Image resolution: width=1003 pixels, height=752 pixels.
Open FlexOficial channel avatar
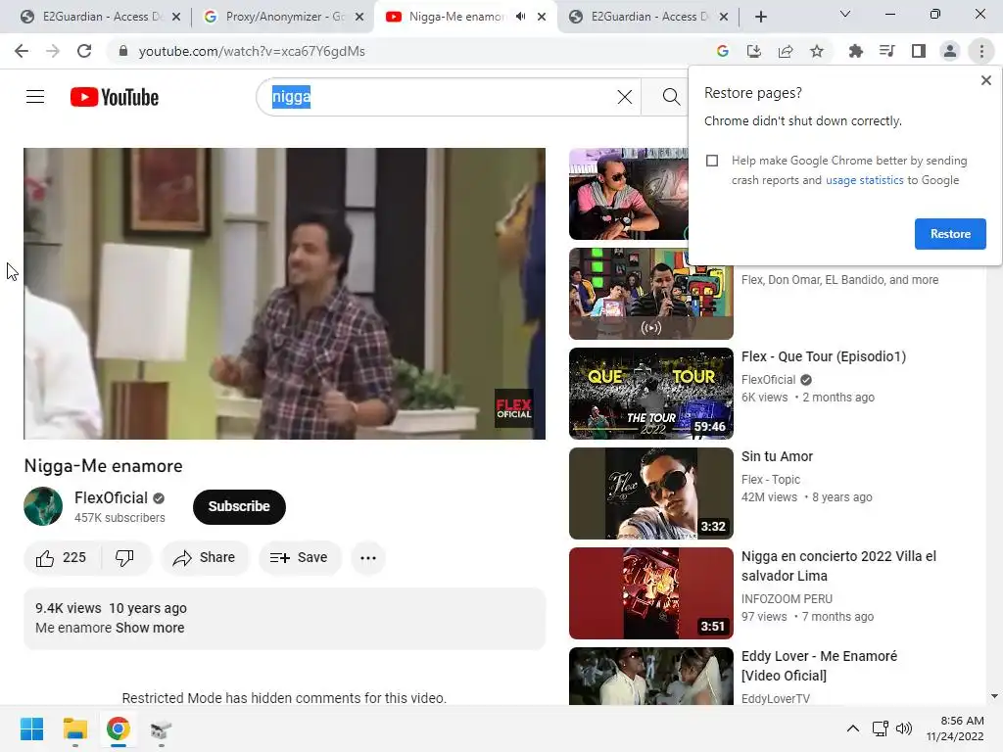[43, 506]
